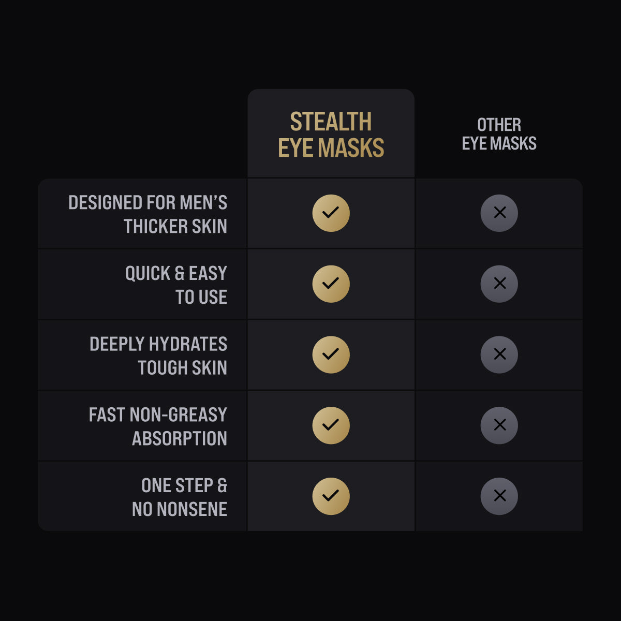Click the word STEALTH in gold heading

[331, 122]
